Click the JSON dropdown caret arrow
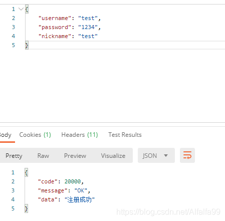The image size is (225, 221). point(166,155)
